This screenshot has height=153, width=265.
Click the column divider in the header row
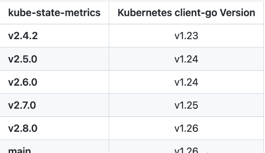tap(109, 13)
